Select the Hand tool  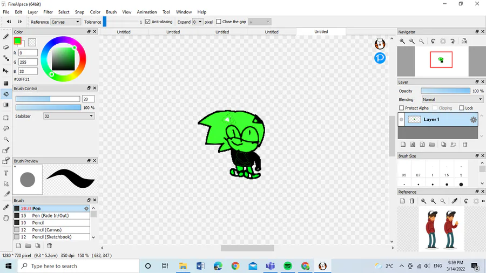pos(6,218)
